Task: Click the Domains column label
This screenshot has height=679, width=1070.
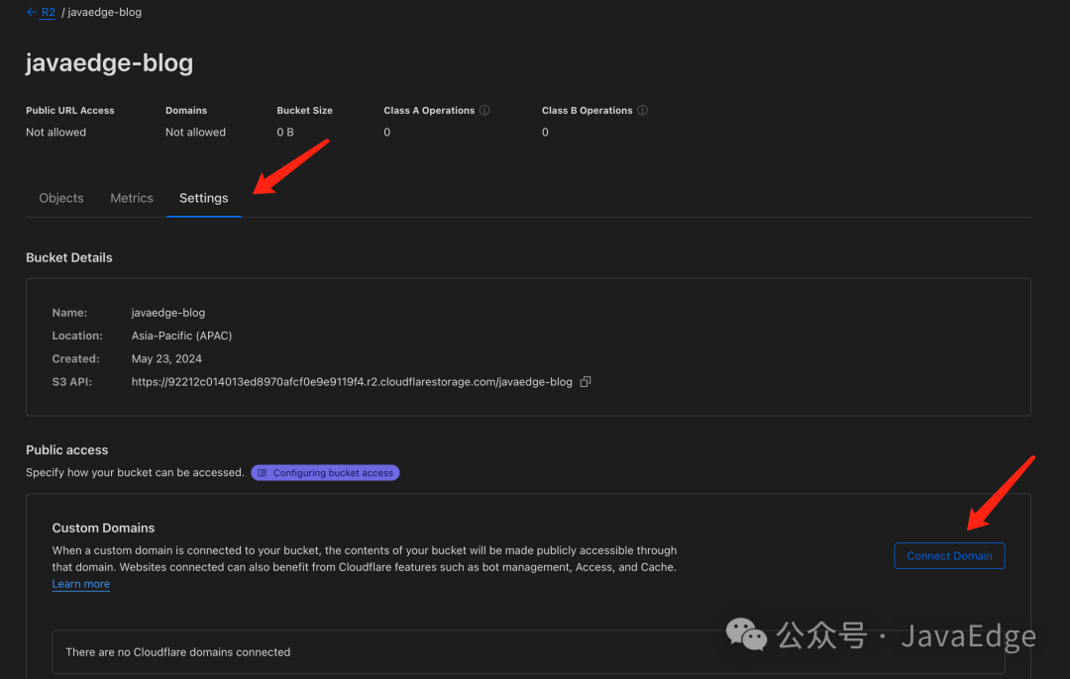Action: pos(186,111)
